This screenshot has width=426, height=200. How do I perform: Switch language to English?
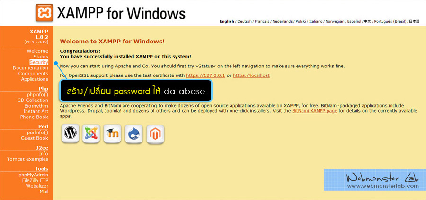click(227, 21)
